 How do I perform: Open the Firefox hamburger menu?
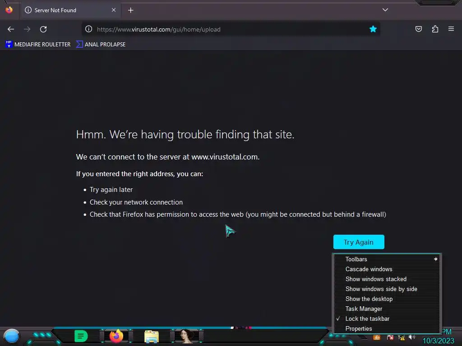tap(451, 29)
